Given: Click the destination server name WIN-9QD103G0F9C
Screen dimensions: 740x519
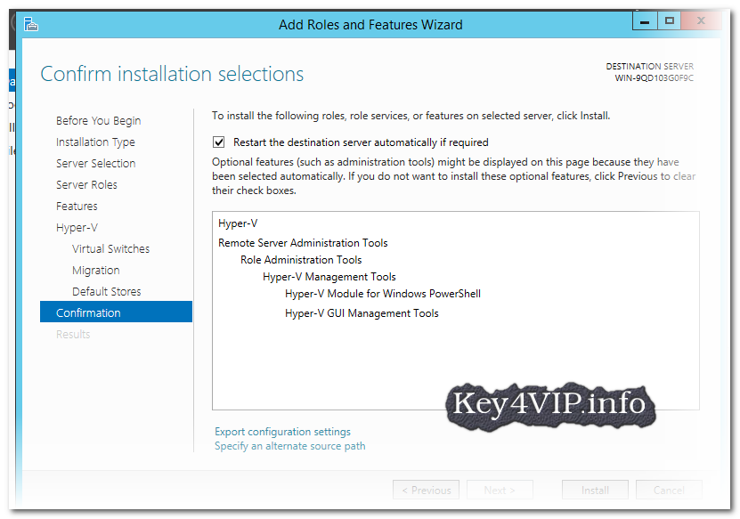Looking at the screenshot, I should 654,77.
